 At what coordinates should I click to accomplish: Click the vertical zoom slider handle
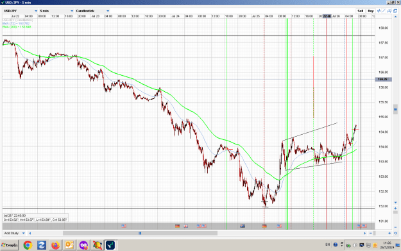[x=395, y=212]
